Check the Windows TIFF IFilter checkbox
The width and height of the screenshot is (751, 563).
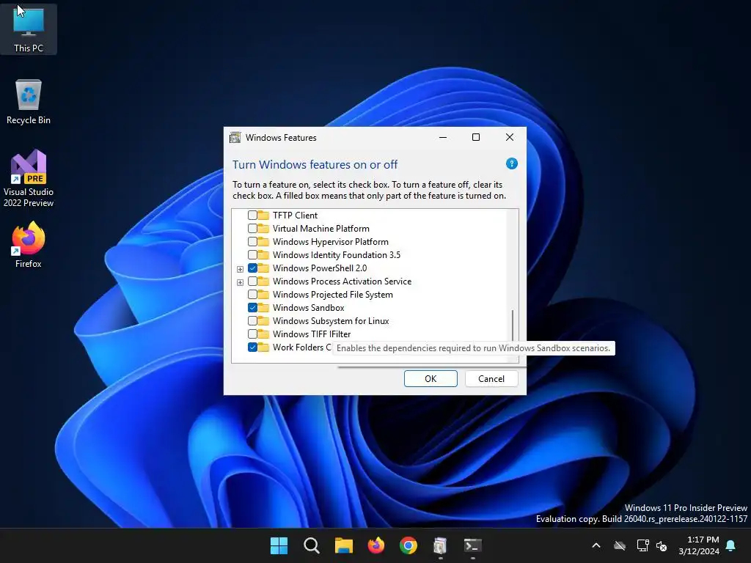click(252, 334)
